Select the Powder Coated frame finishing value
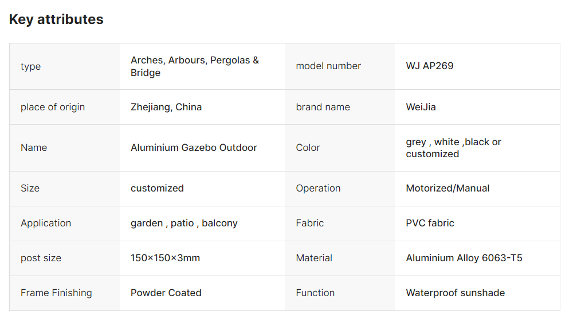 [166, 293]
